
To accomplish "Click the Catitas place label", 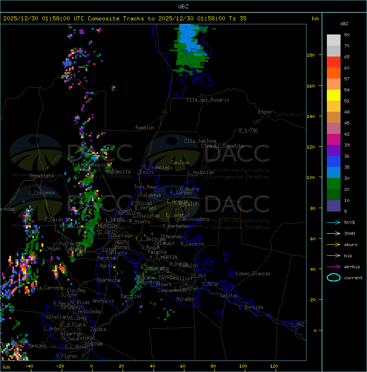I will click(229, 296).
